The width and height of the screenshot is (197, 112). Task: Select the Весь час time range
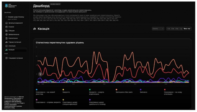187,29
